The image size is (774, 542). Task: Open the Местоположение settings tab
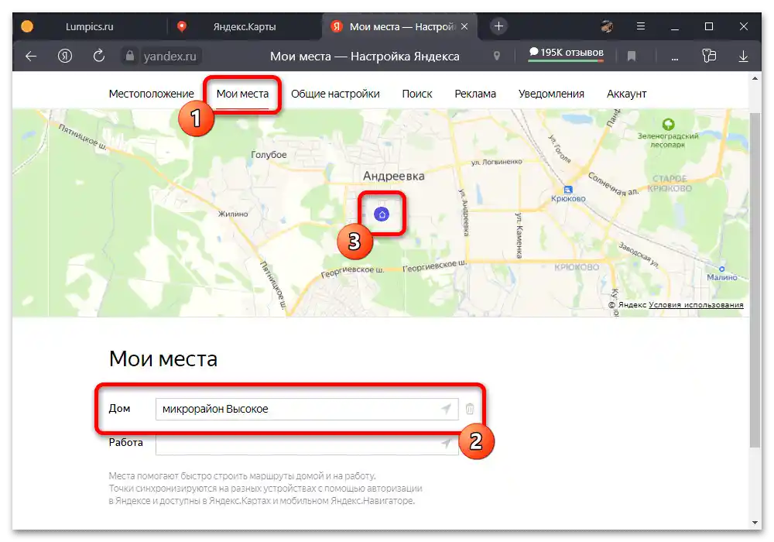click(x=152, y=94)
